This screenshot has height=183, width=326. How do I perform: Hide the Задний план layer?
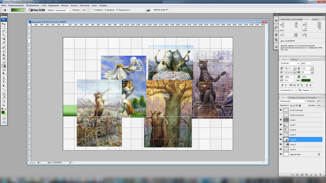[281, 154]
